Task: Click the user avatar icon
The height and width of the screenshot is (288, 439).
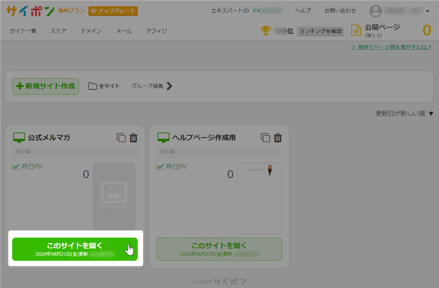Action: point(375,11)
